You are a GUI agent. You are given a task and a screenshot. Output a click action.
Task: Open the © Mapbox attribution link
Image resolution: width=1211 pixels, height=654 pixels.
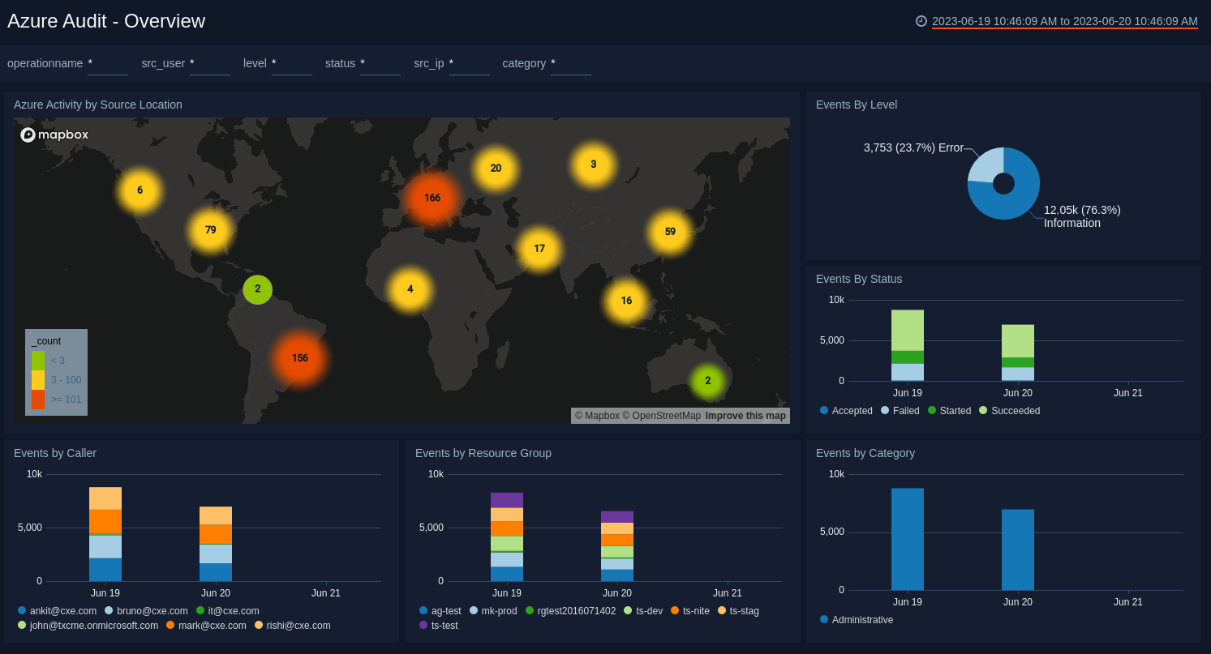pos(597,416)
